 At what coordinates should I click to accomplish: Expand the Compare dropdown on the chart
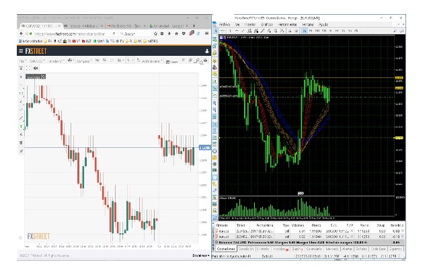[x=83, y=62]
